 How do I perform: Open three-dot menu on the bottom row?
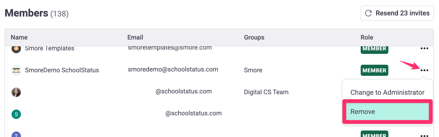pos(424,135)
